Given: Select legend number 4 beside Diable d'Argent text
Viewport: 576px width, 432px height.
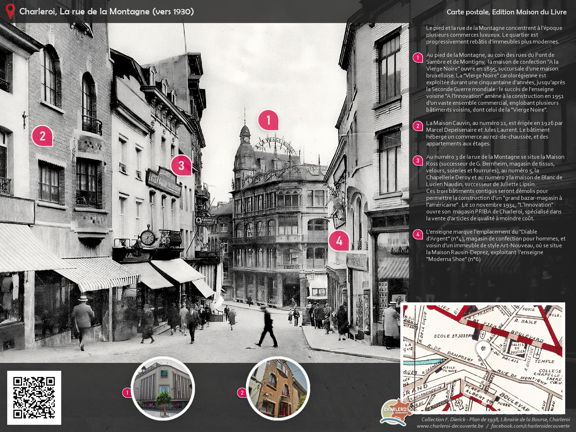Looking at the screenshot, I should point(418,234).
